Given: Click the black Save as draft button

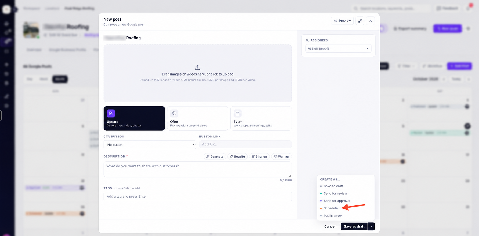Looking at the screenshot, I should point(354,226).
